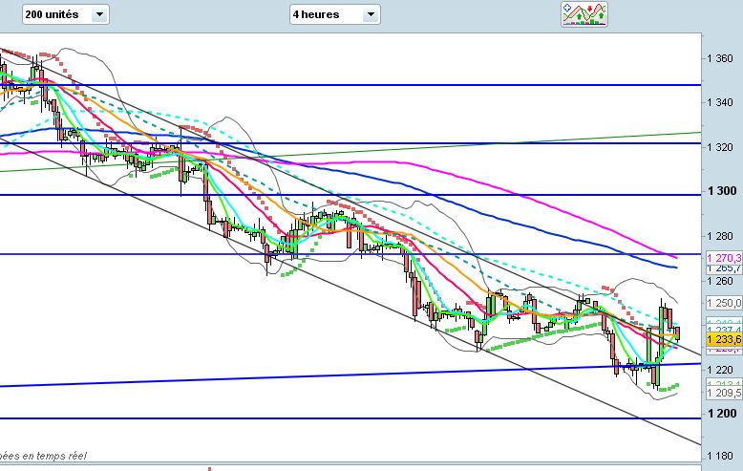The height and width of the screenshot is (471, 743).
Task: Click the 1 340 value on the price scale
Action: pyautogui.click(x=722, y=103)
